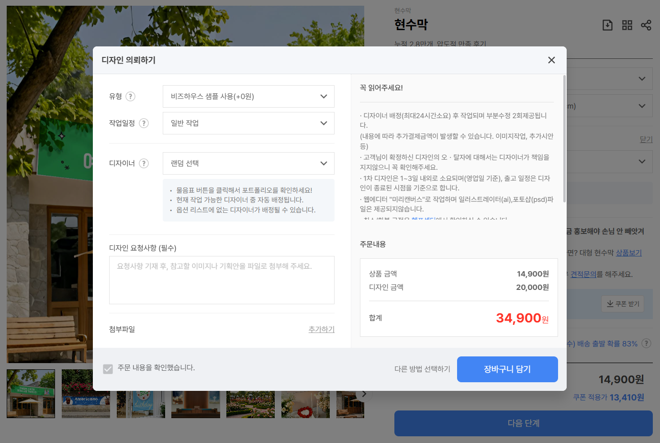Click the 다음 단계 button
Viewport: 660px width, 443px height.
click(x=524, y=423)
